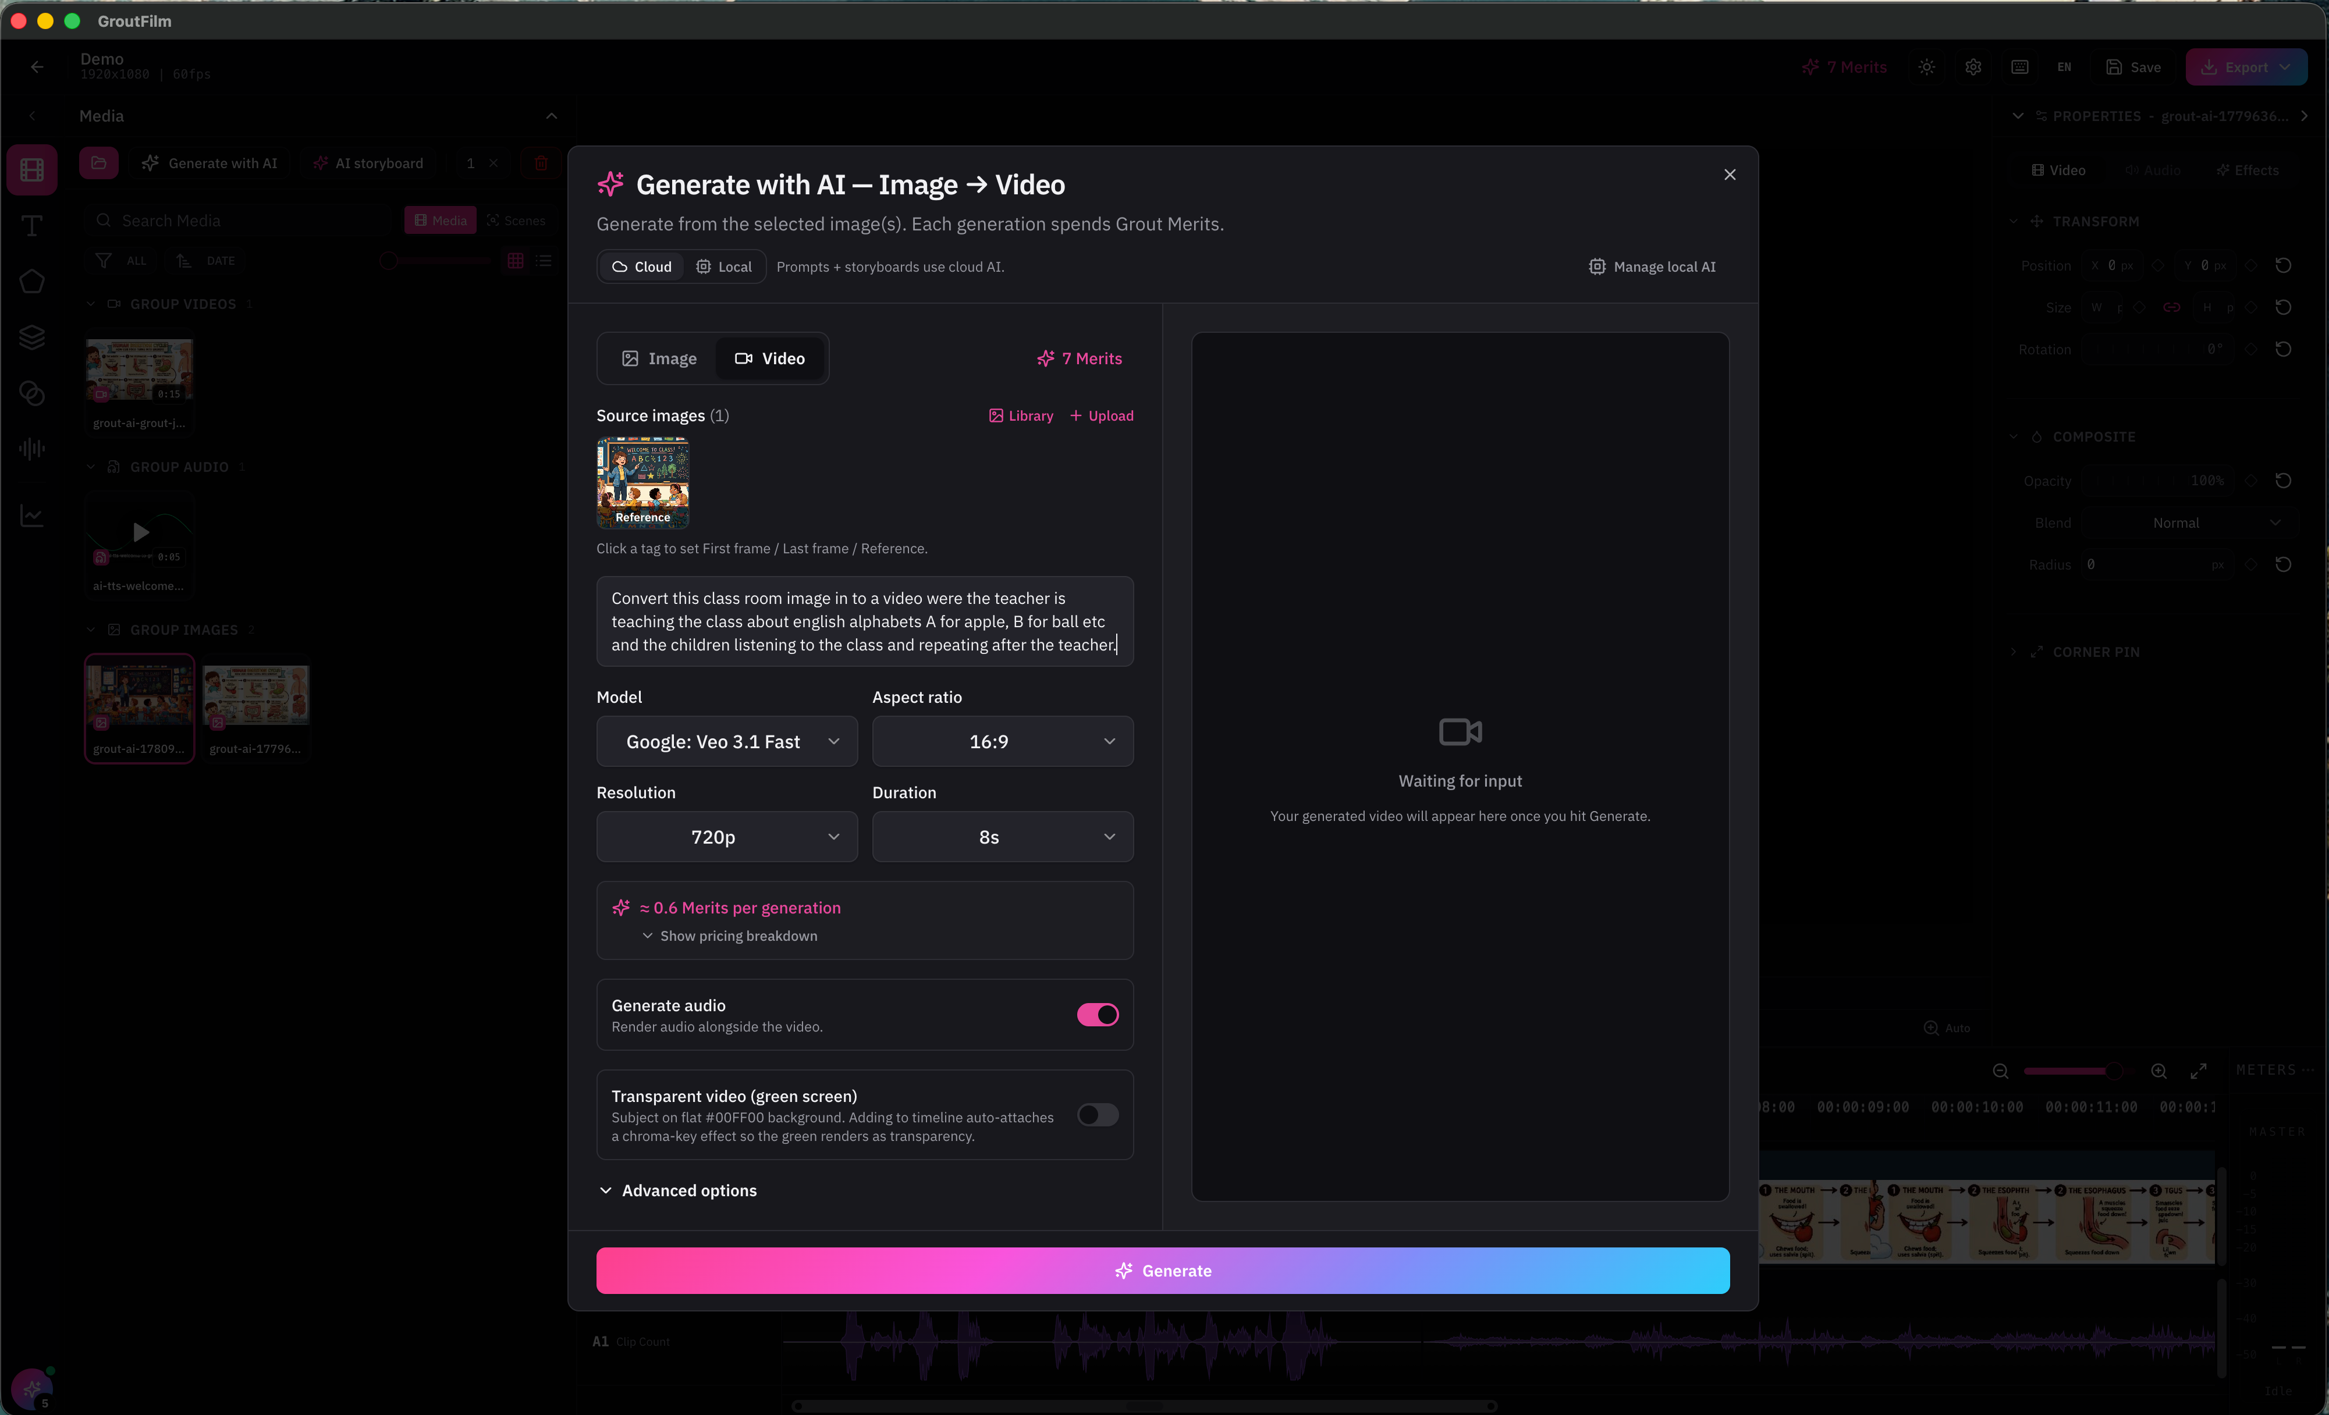The height and width of the screenshot is (1415, 2329).
Task: Select the Text tool in sidebar
Action: point(32,226)
